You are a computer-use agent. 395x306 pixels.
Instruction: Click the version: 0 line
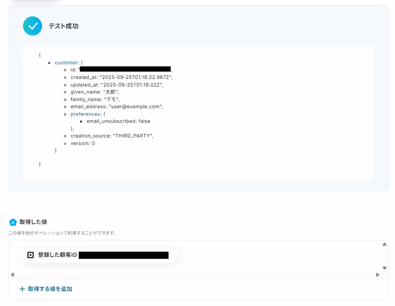tap(83, 143)
